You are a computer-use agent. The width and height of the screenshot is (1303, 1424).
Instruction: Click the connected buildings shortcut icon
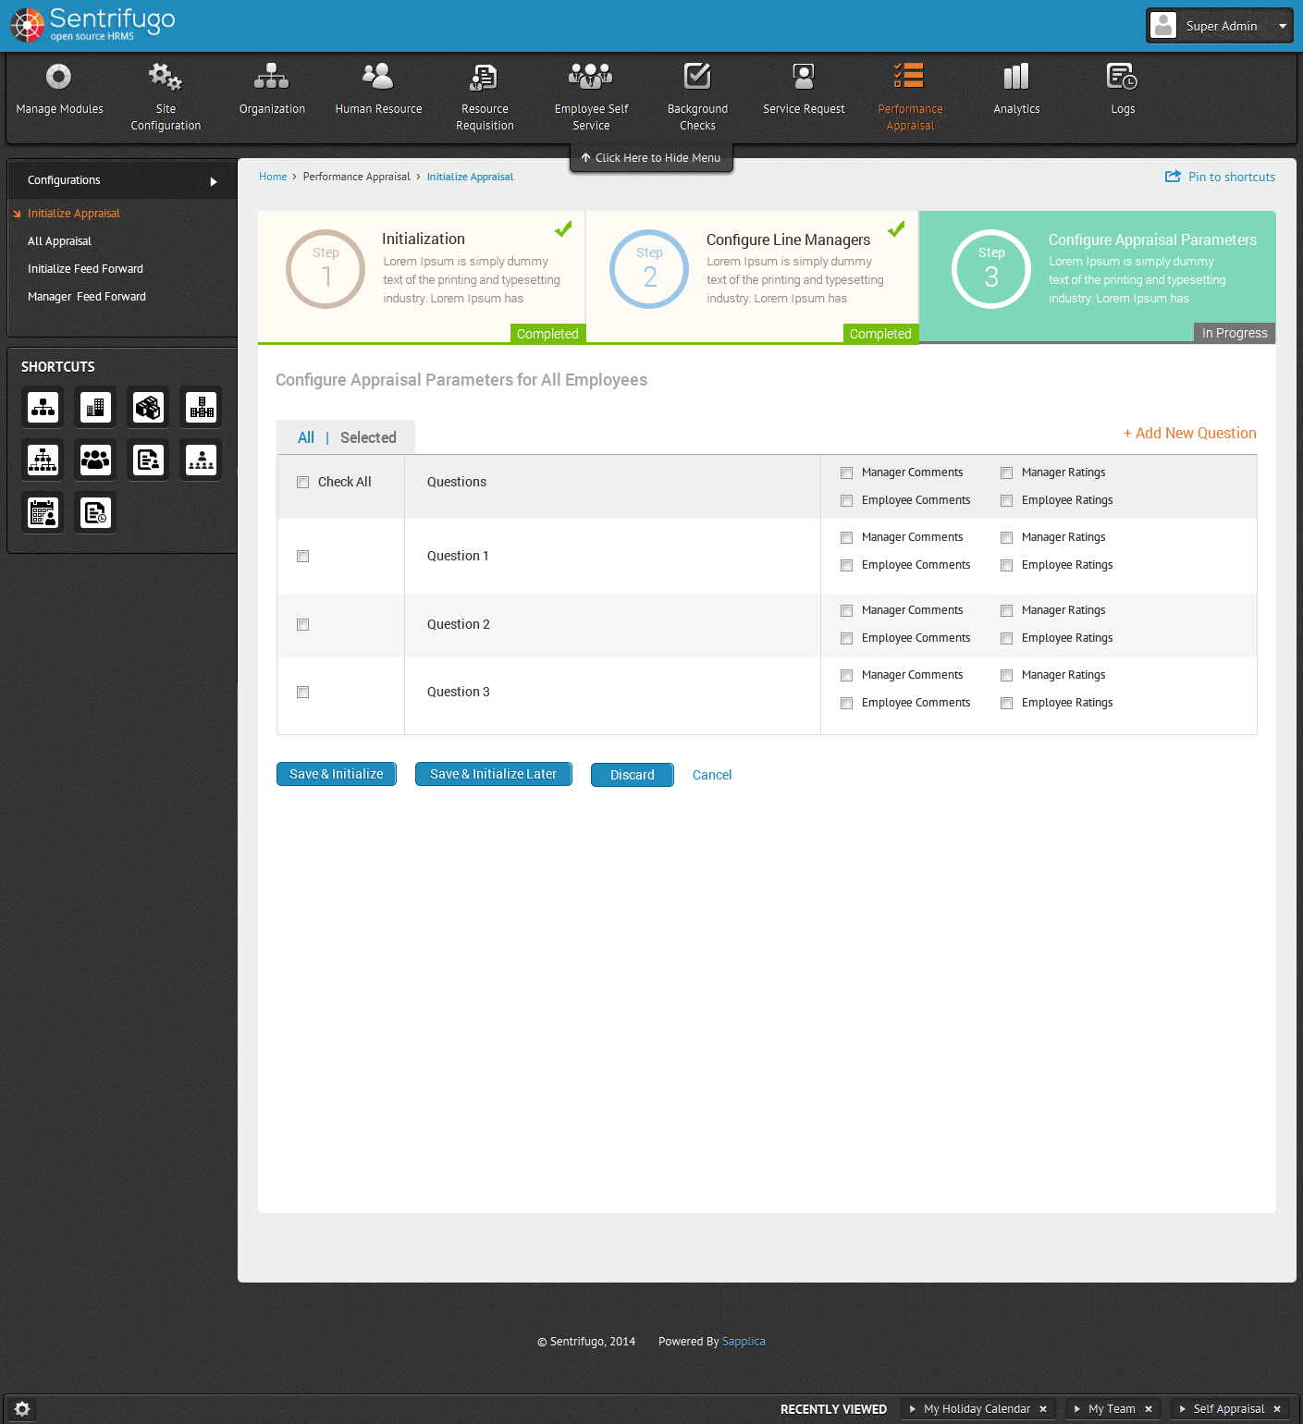(201, 407)
